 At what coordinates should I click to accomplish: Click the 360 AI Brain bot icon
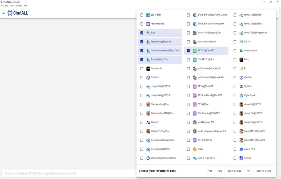pos(148,15)
